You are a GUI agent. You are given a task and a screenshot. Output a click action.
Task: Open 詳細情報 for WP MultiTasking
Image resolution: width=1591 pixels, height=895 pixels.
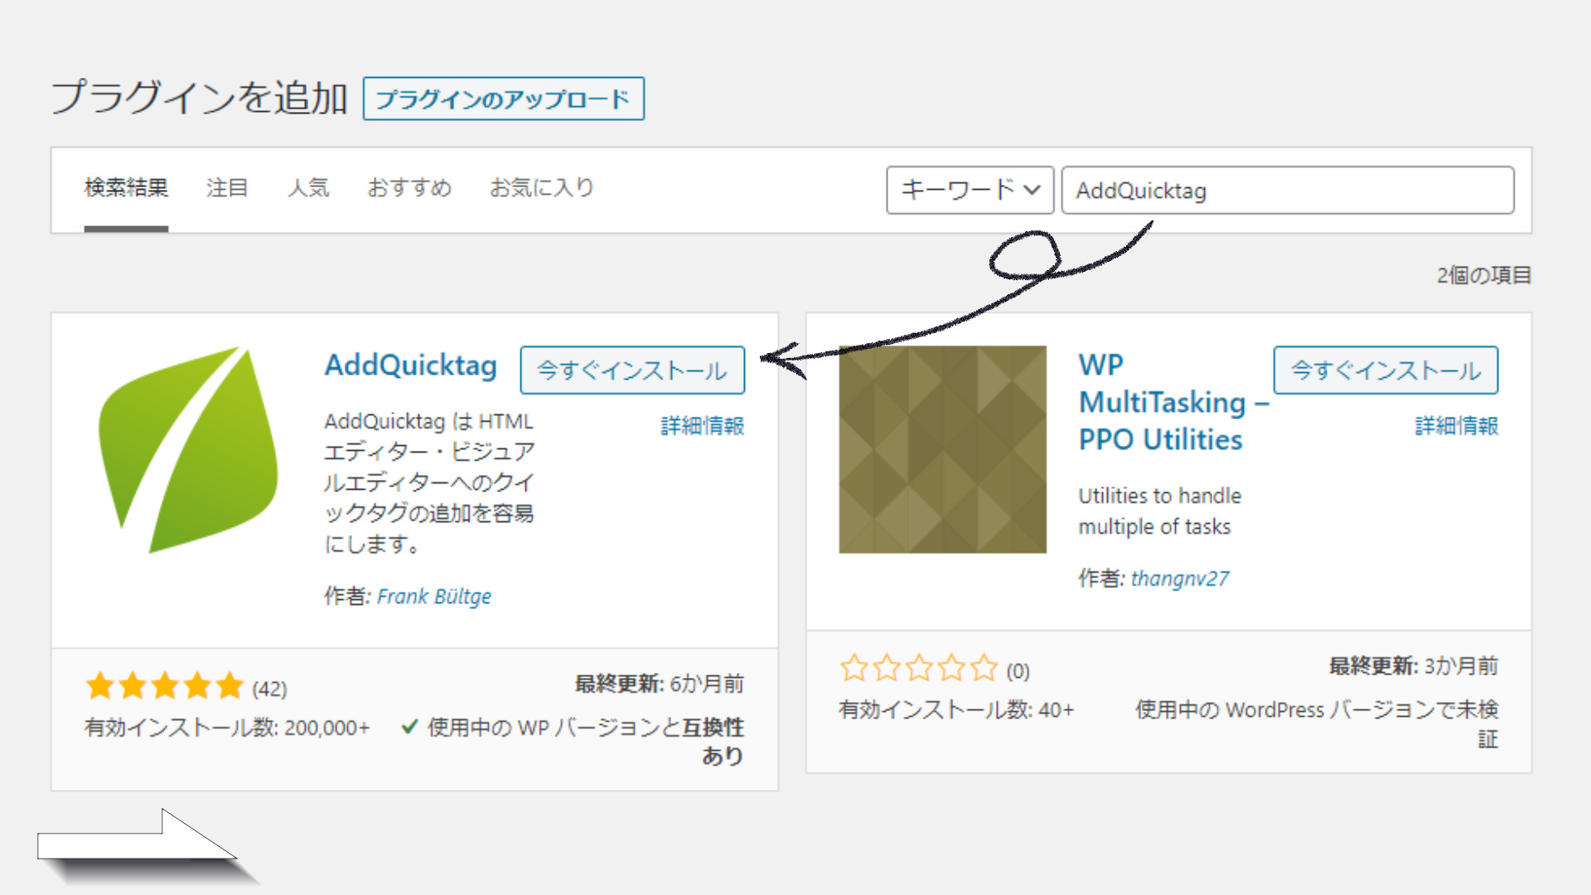[x=1456, y=426]
